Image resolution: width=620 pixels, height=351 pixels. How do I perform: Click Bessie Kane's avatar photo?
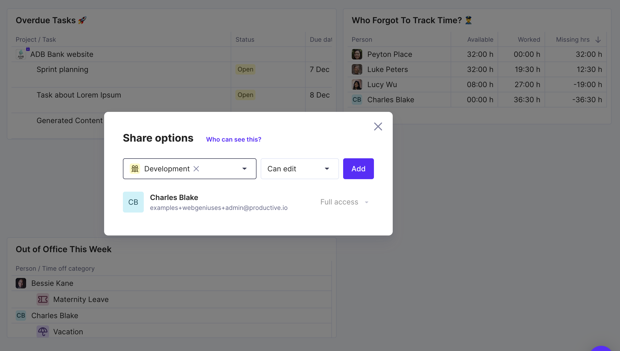(21, 283)
